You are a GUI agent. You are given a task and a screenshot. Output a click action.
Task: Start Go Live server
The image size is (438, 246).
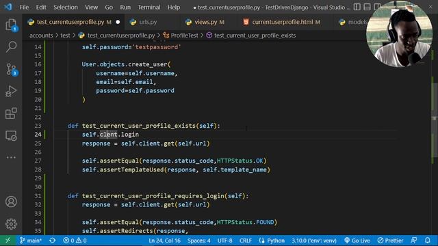tap(357, 241)
